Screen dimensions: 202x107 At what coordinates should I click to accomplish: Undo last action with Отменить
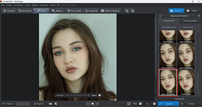point(8,104)
